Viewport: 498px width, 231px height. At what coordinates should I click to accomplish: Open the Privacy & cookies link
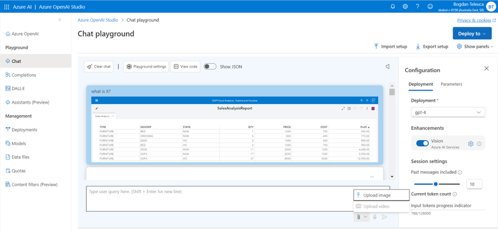pos(477,20)
